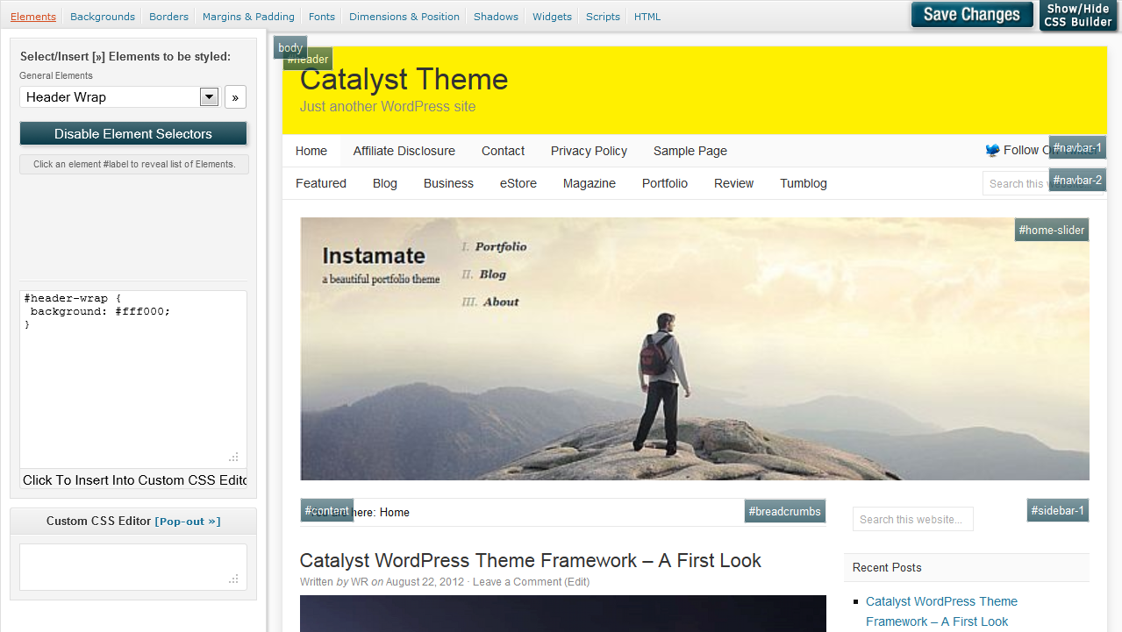Click the Recent Posts widget heading

(x=887, y=567)
